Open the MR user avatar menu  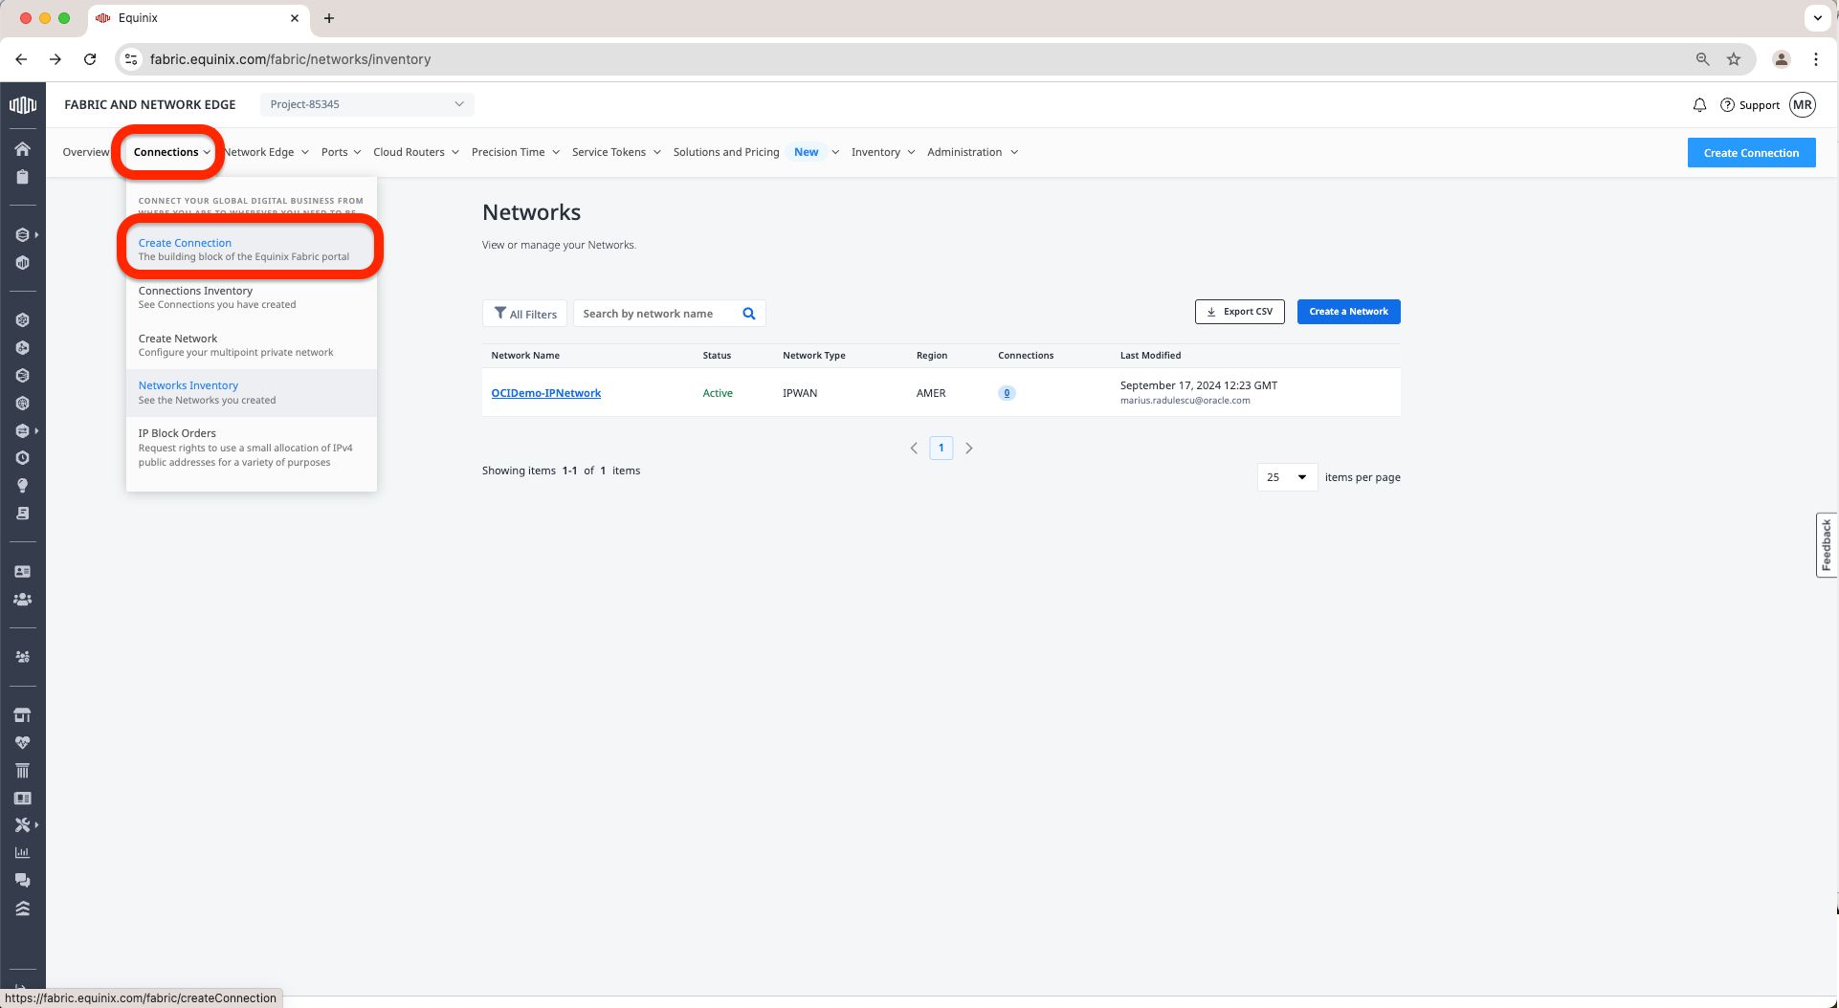(1803, 105)
